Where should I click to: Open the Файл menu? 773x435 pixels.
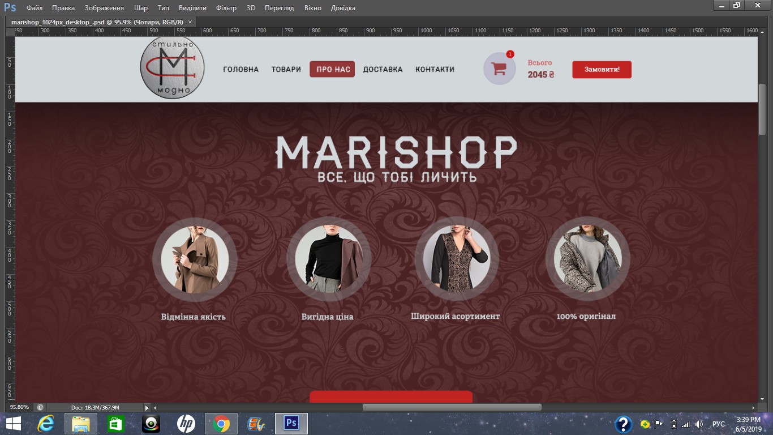coord(35,8)
